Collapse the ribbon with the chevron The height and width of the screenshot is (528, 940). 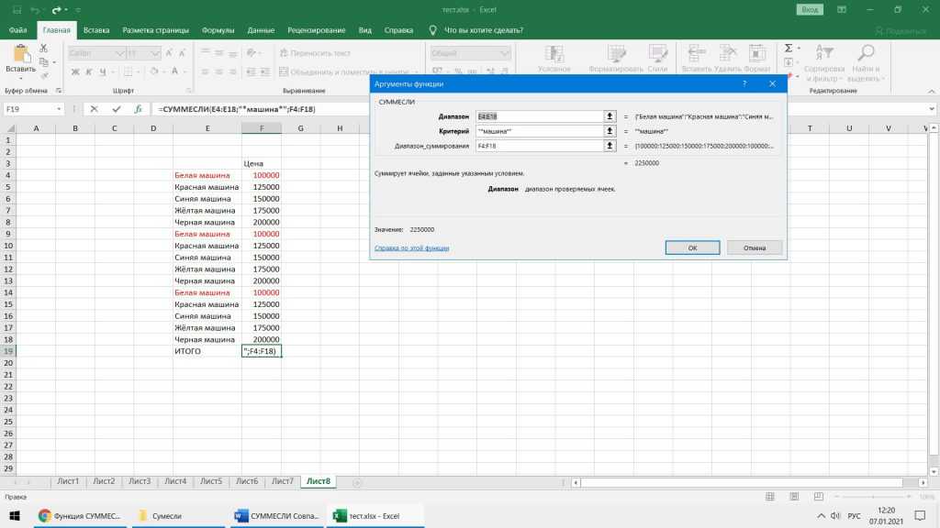pyautogui.click(x=932, y=91)
